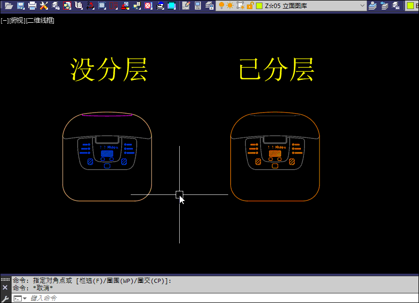Viewport: 419px width, 303px height.
Task: Expand the Z☆05 立面图库 layer dropdown
Action: (x=362, y=6)
